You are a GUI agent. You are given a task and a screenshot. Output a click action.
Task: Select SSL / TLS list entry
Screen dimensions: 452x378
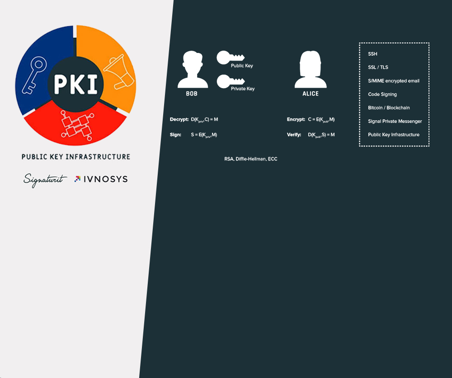click(378, 67)
